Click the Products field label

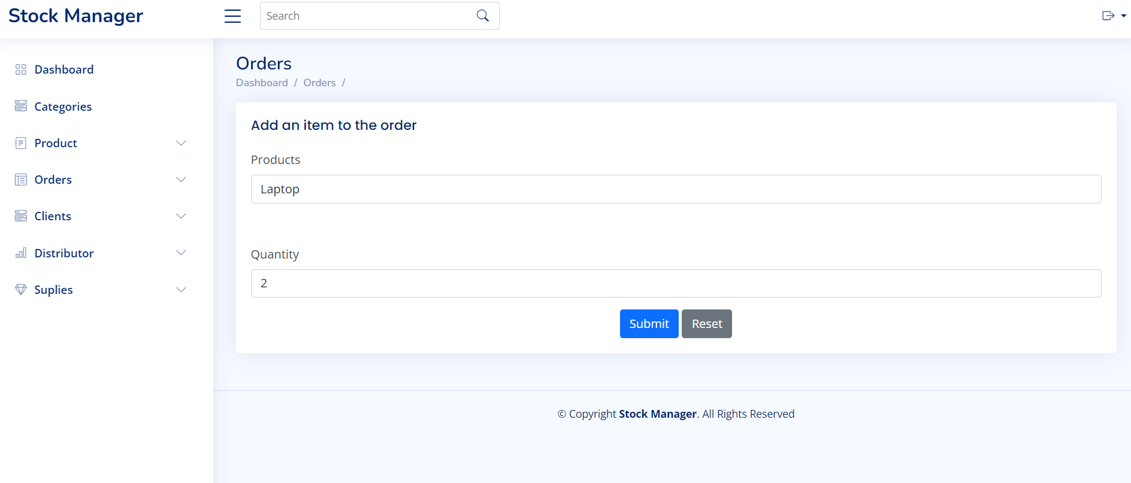coord(276,160)
